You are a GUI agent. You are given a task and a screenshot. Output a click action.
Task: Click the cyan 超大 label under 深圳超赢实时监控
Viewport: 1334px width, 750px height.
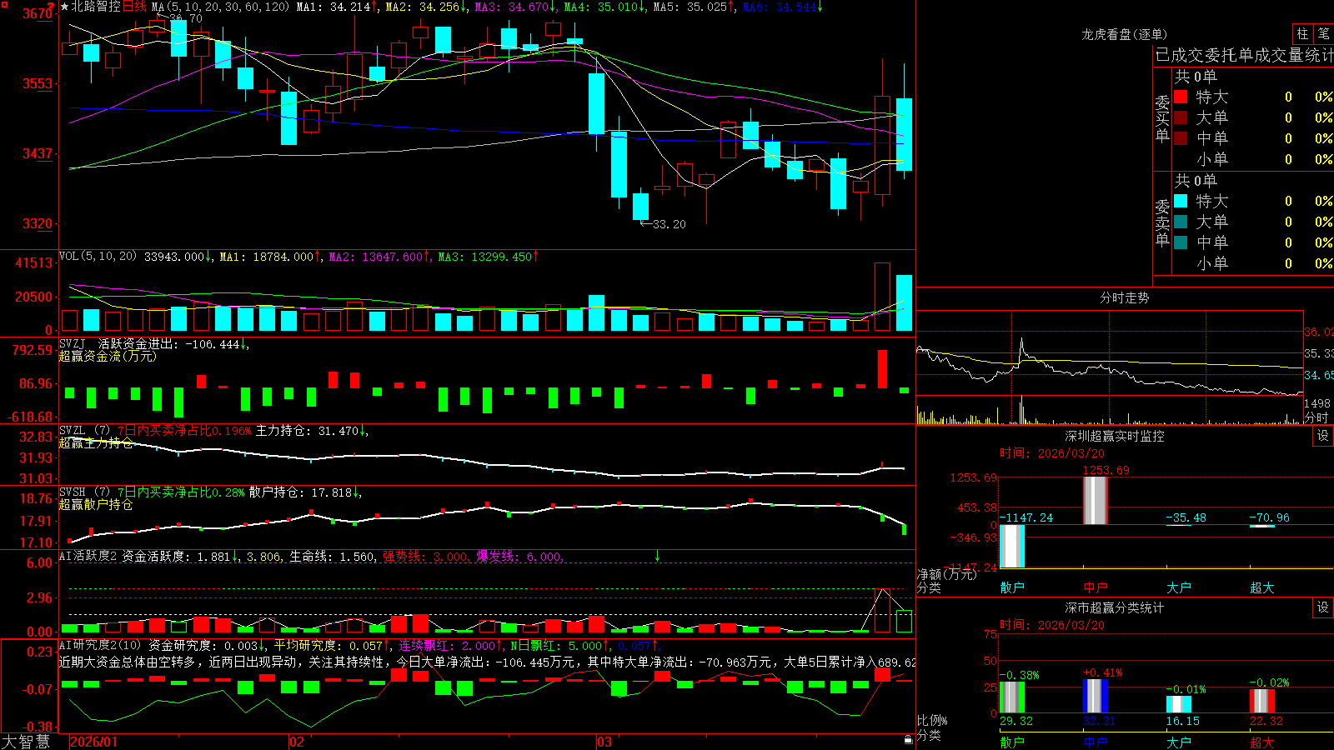1261,587
